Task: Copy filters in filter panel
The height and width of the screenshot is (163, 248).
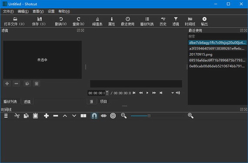Action: (27, 84)
